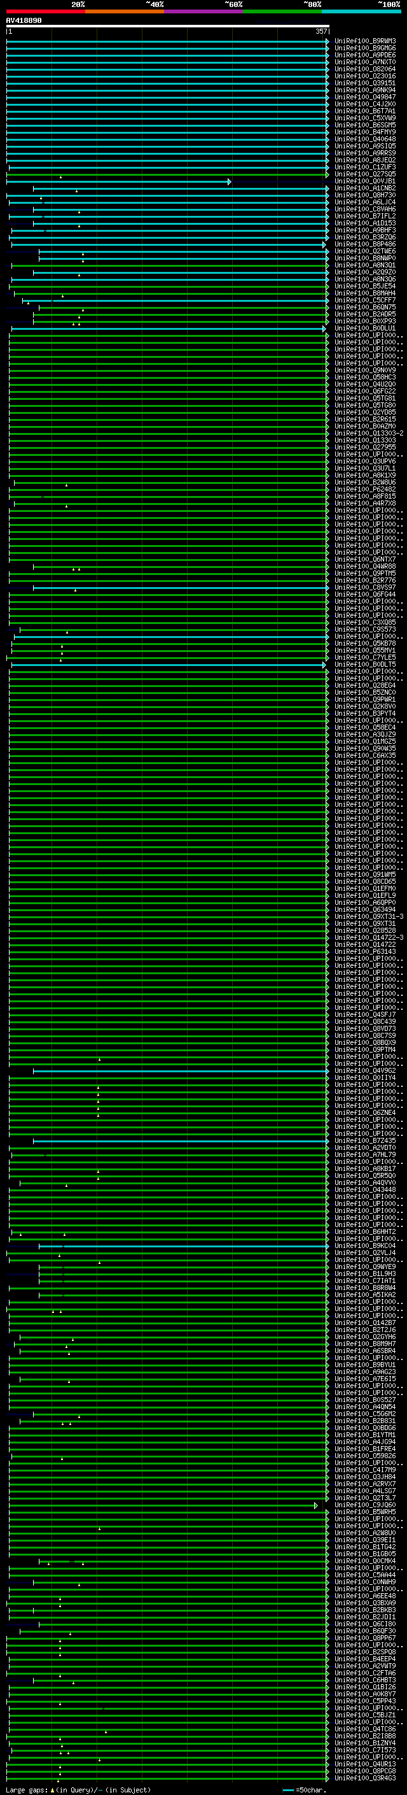
Task: Open hit UniRef100_B9GMG6
Action: (x=365, y=48)
